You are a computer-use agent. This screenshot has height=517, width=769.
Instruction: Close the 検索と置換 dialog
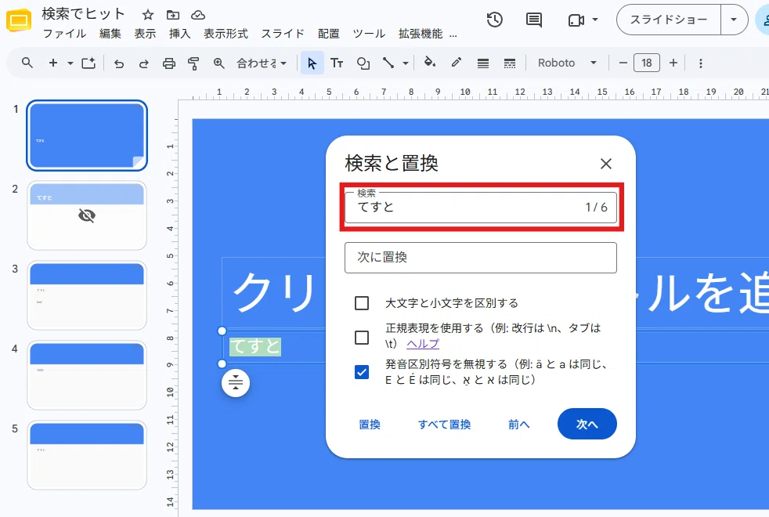[x=606, y=164]
